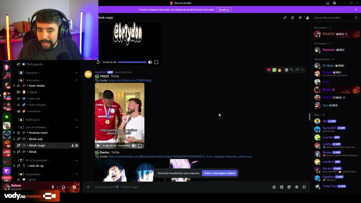Click the Desativar streamer mode button
Viewport: 361px width, 203px height.
[224, 10]
